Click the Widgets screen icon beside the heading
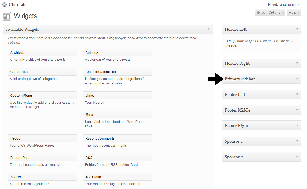 [6, 16]
